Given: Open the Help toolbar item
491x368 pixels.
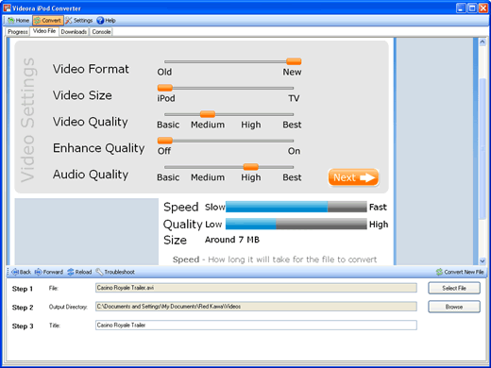Looking at the screenshot, I should click(106, 21).
